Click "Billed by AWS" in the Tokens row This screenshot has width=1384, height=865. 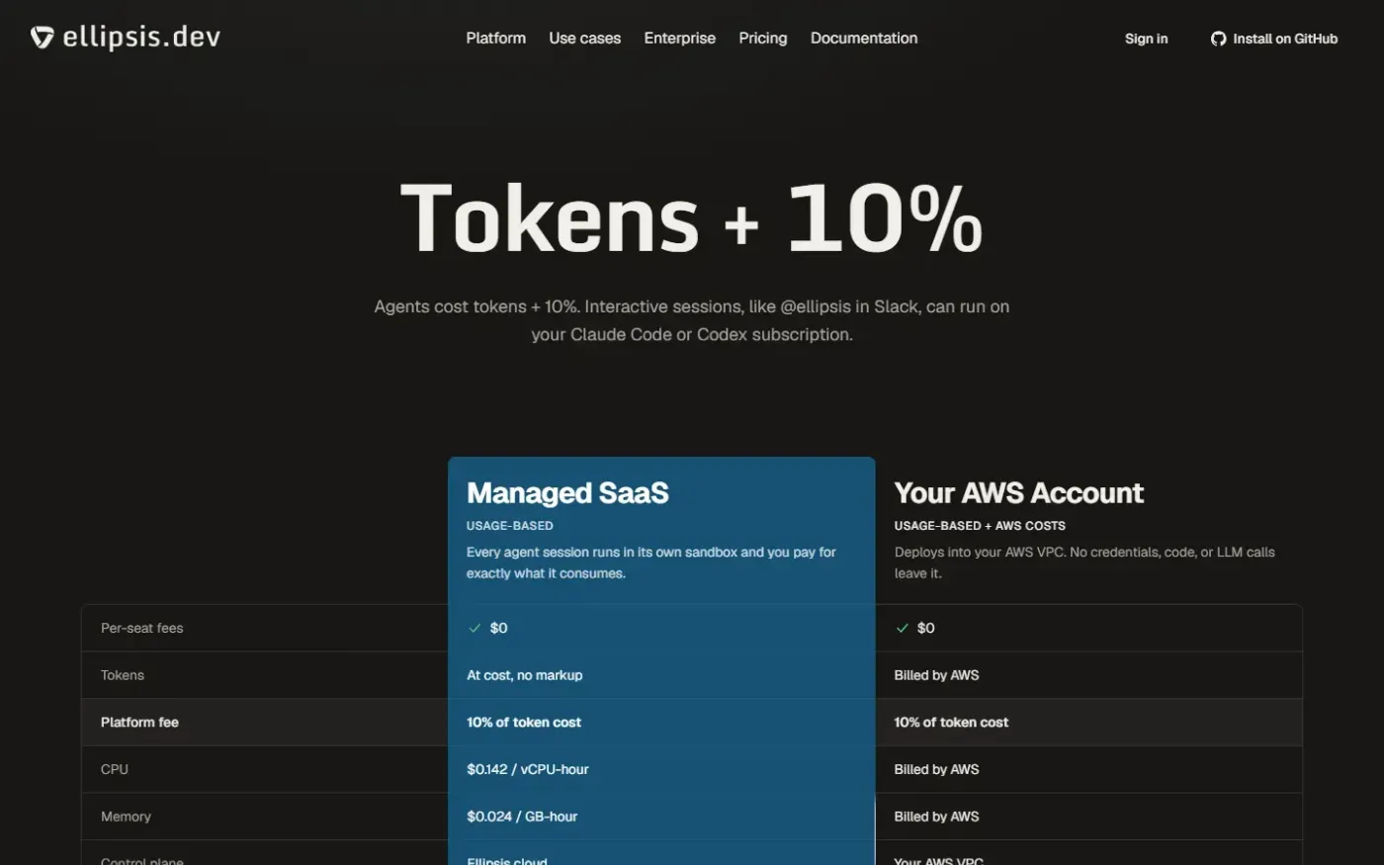[x=937, y=675]
